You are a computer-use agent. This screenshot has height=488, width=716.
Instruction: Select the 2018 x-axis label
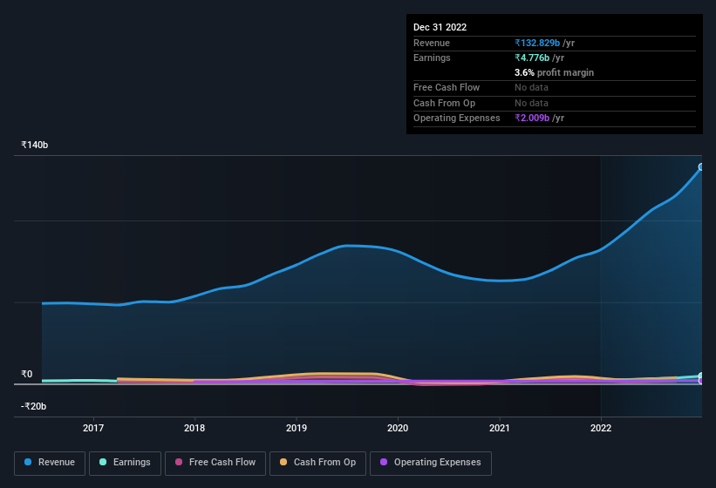click(194, 428)
